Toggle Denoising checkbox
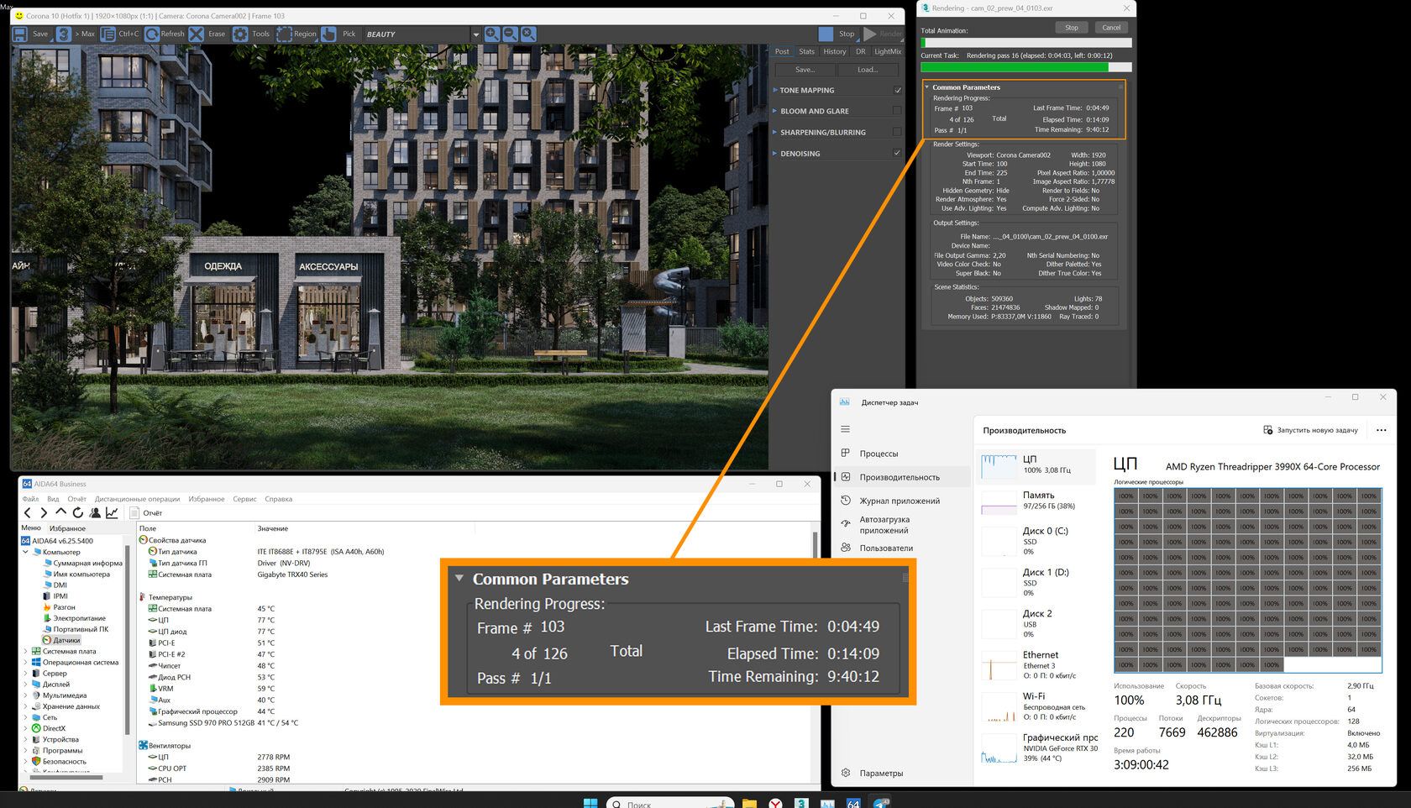1411x808 pixels. coord(897,153)
